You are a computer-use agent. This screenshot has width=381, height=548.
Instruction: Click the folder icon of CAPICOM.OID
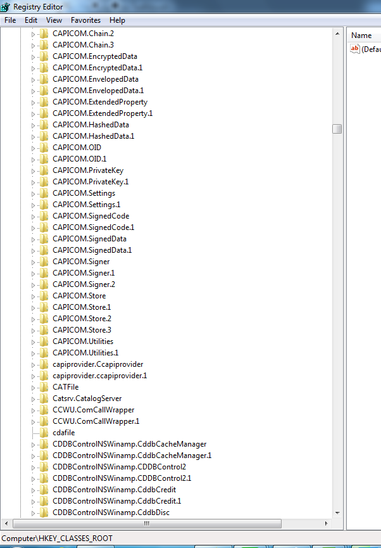[x=44, y=148]
